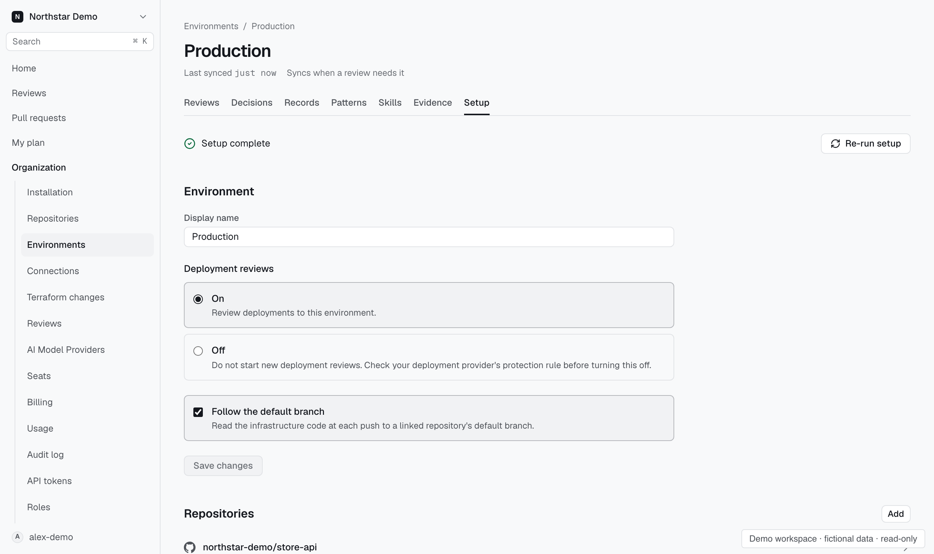
Task: Switch to the Decisions tab
Action: click(252, 103)
